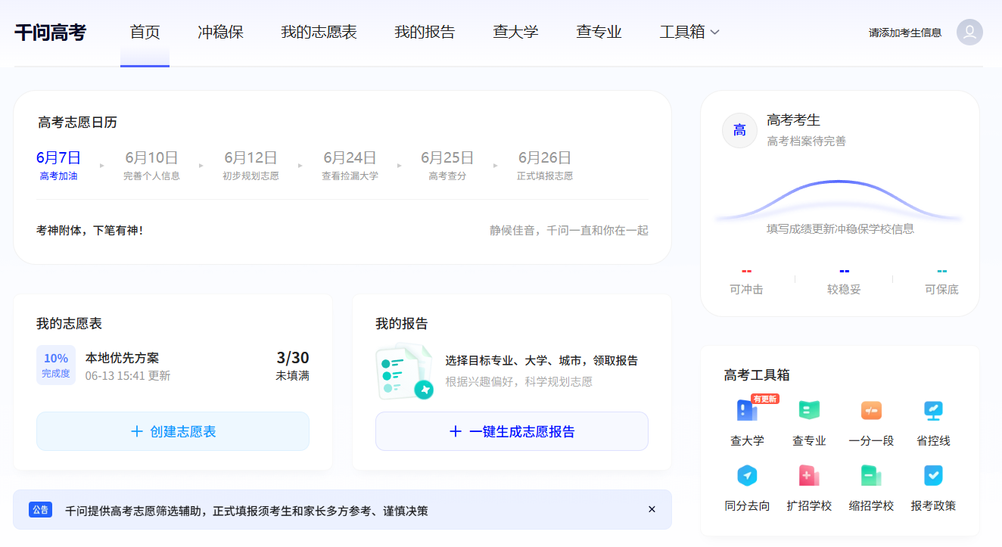
Task: Go to the 查大学 nav tab
Action: [515, 32]
